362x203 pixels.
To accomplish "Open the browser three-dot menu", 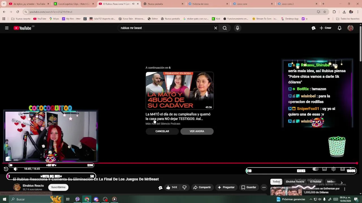I will pyautogui.click(x=358, y=12).
